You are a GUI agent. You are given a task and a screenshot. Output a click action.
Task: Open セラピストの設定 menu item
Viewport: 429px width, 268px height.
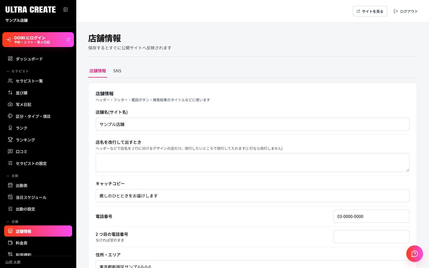coord(38,163)
